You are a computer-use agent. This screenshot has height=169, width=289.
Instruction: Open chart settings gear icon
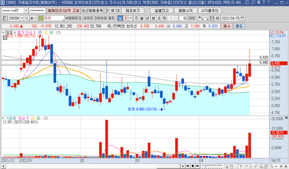coord(218,18)
